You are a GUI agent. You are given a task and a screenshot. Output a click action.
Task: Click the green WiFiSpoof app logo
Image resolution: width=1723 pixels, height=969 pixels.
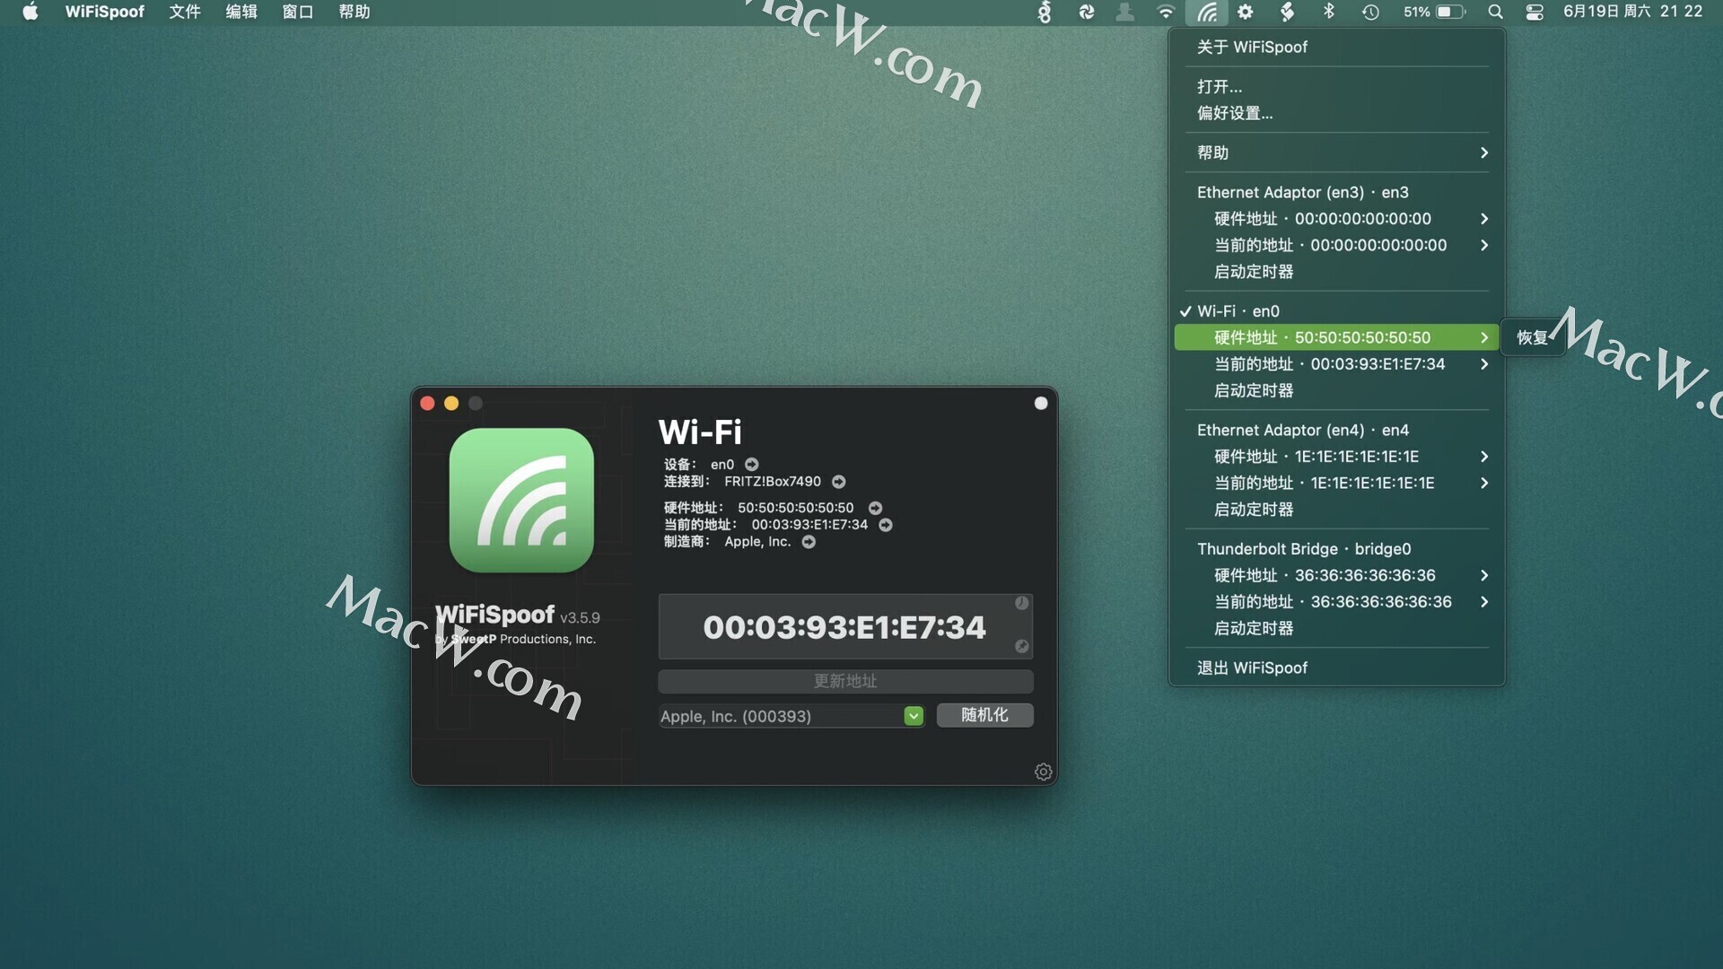(521, 500)
